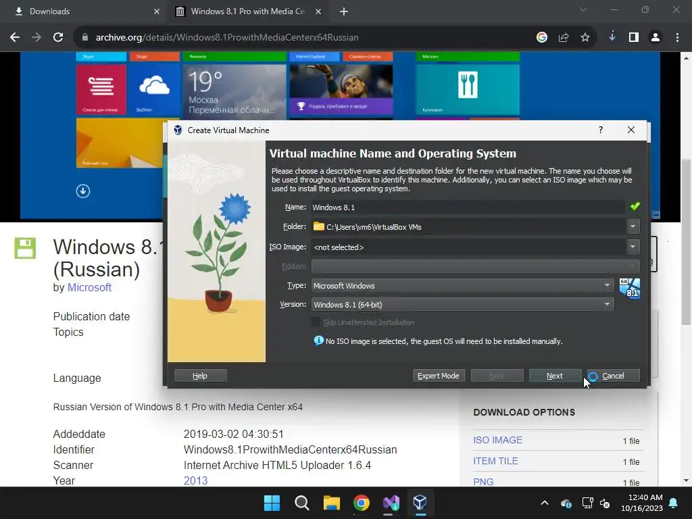Open the Type dropdown Microsoft Windows
The image size is (692, 519).
[x=462, y=286]
